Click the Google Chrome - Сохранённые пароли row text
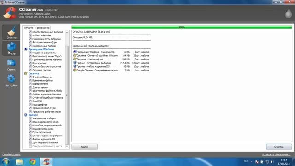This screenshot has width=295, height=166. (x=97, y=70)
